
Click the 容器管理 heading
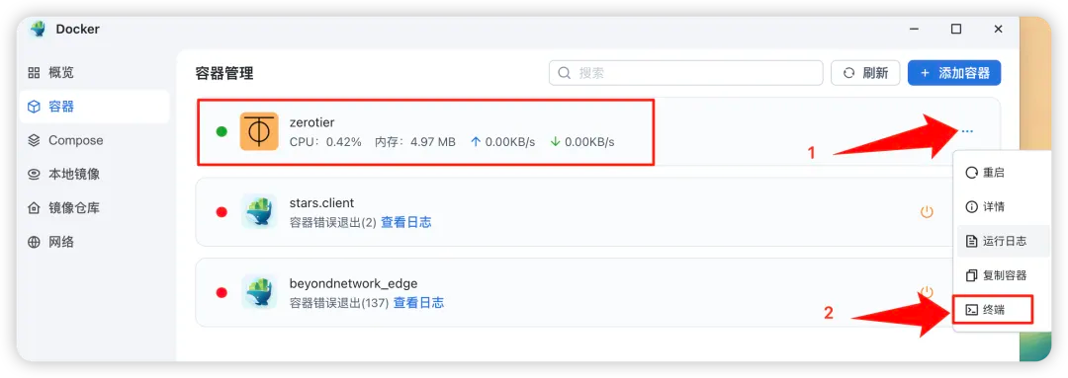click(224, 73)
